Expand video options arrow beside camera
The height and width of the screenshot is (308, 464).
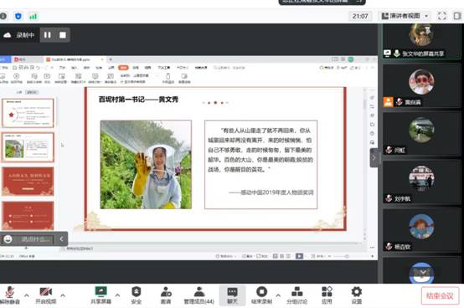tap(63, 295)
